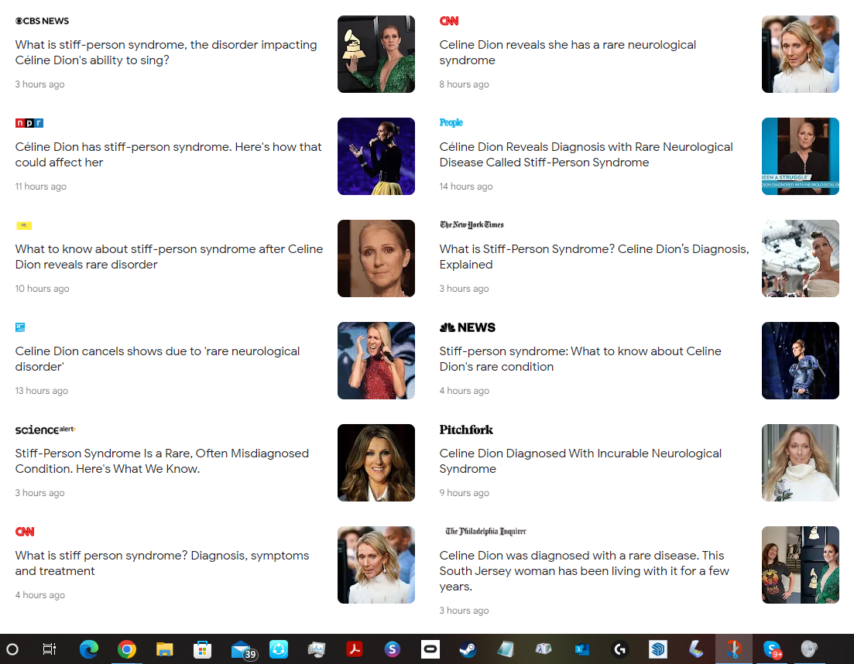
Task: Click thumbnail beside Philadelphia Inquirer article
Action: [800, 565]
